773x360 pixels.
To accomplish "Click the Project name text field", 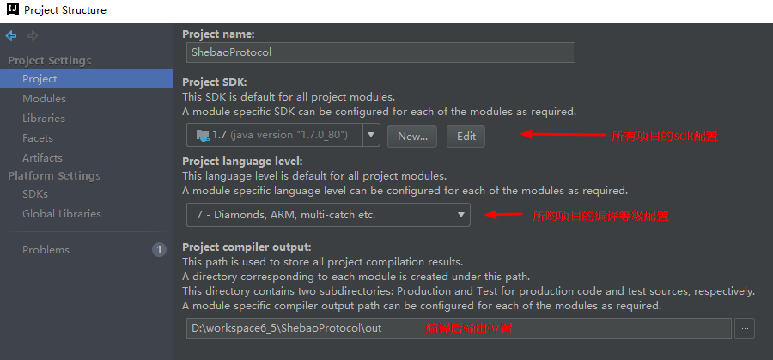I will coord(380,52).
